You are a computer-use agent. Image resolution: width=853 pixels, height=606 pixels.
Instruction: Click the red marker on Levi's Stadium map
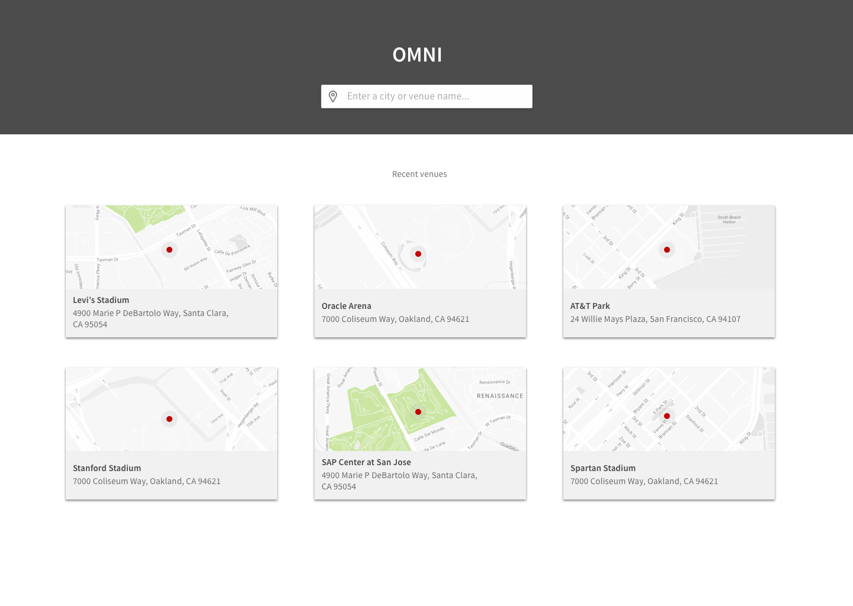coord(169,250)
